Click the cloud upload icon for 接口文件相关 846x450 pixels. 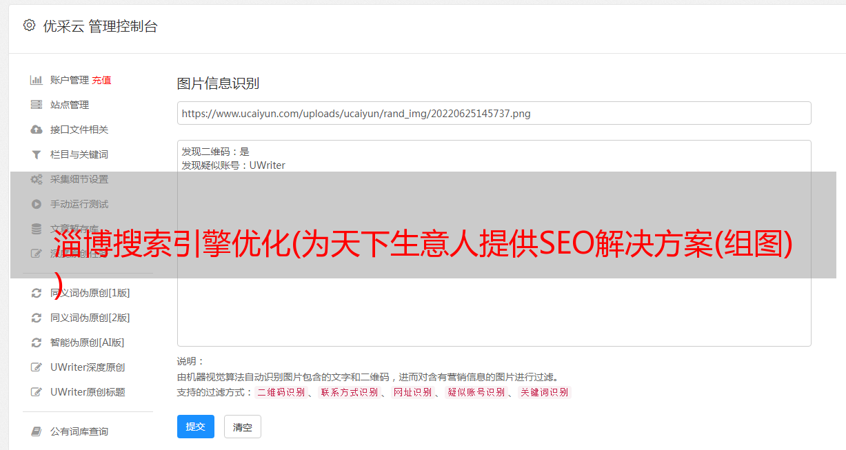37,130
